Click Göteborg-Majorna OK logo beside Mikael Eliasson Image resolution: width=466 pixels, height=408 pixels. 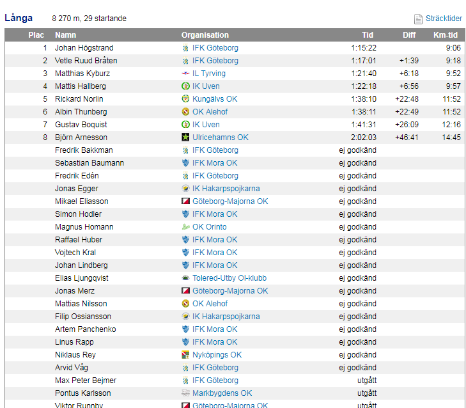185,201
